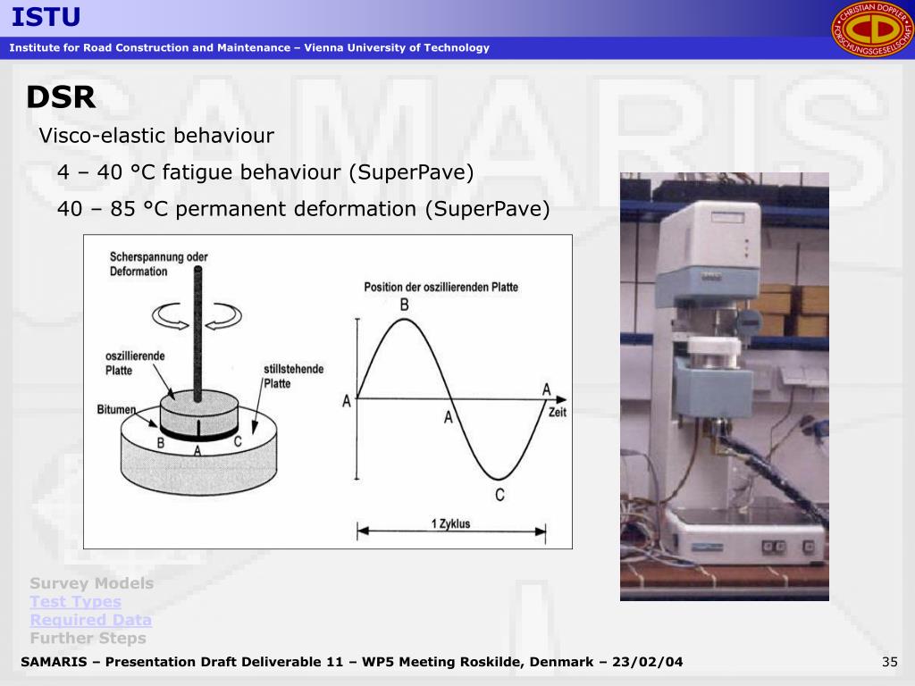Select the Survey Models navigation item
Screen dimensions: 915x686
click(x=92, y=583)
